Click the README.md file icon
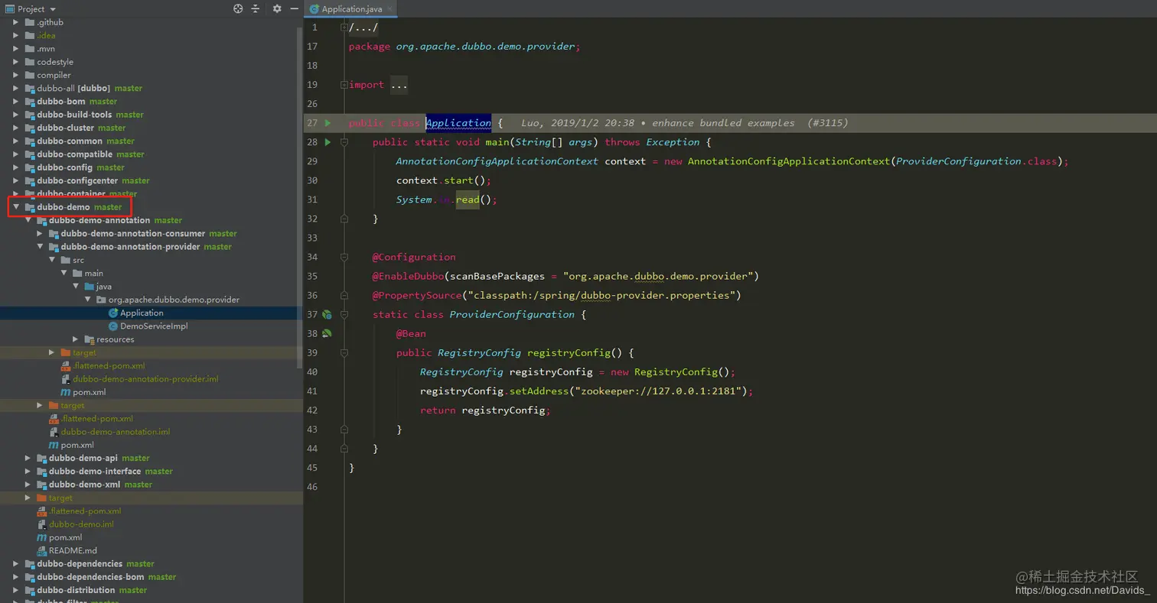The height and width of the screenshot is (603, 1157). [x=41, y=550]
